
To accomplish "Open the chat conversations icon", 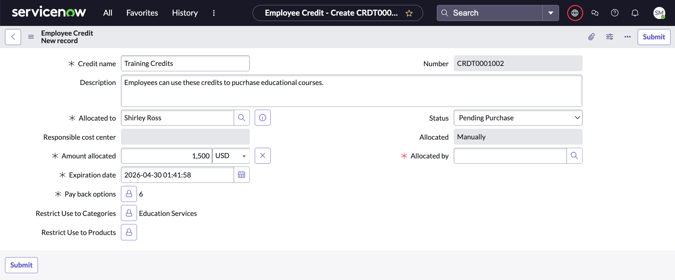I will (x=595, y=13).
